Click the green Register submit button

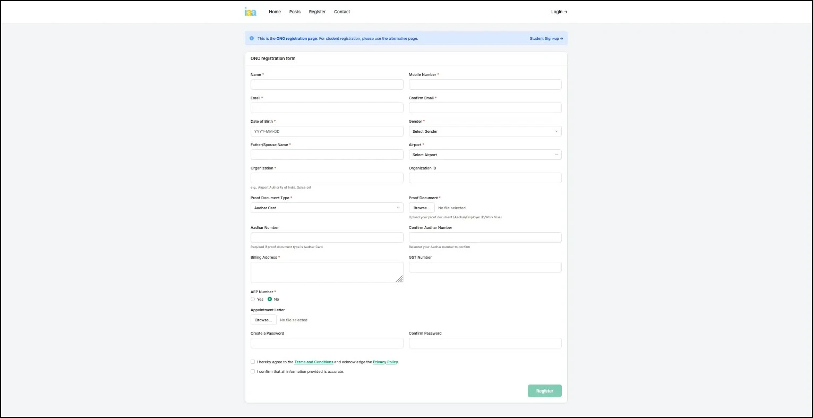pos(544,391)
